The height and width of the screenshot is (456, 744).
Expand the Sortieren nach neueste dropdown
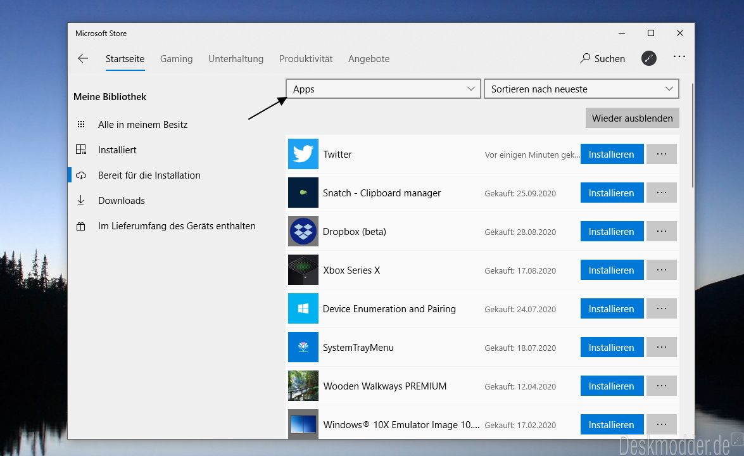point(581,89)
